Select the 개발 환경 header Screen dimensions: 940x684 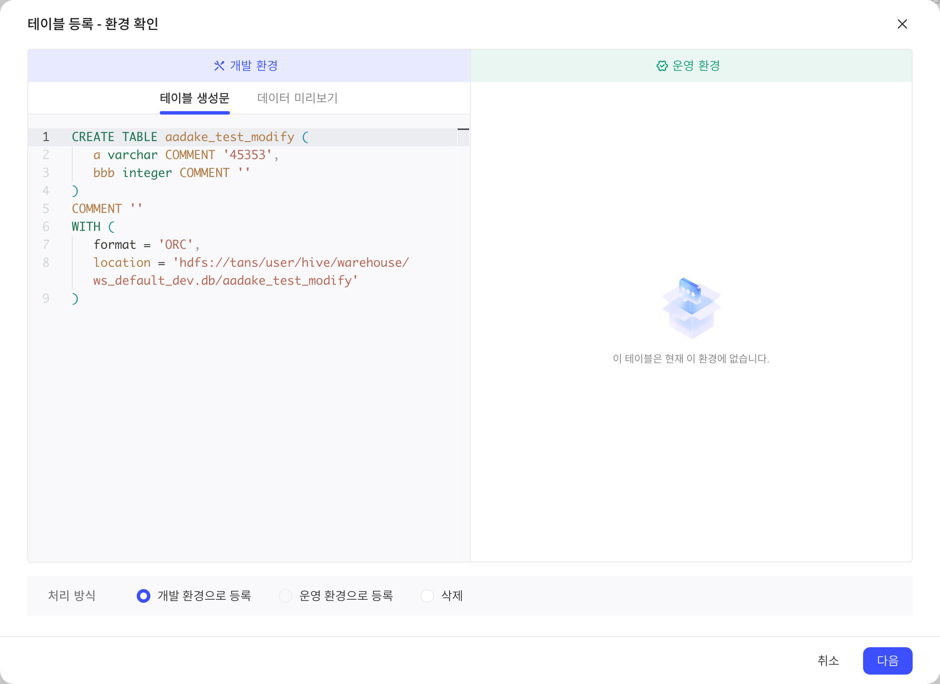point(249,65)
